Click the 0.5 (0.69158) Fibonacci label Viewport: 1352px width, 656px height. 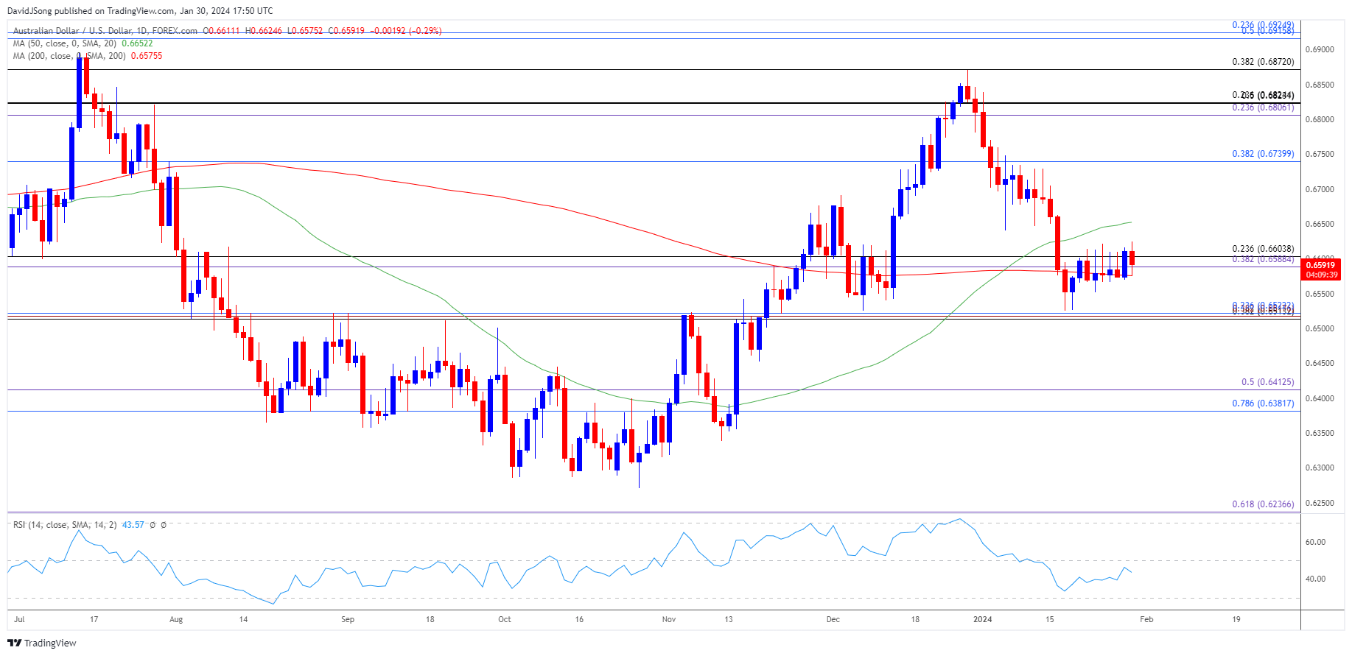[1267, 31]
